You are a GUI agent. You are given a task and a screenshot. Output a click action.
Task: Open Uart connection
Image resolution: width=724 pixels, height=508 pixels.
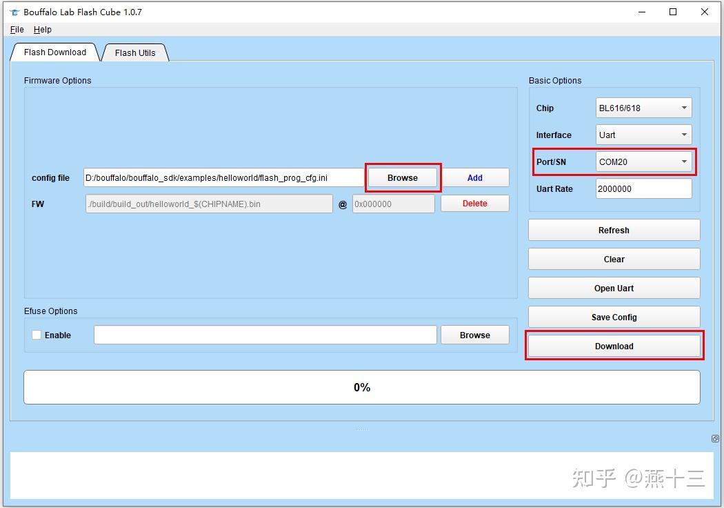click(614, 288)
